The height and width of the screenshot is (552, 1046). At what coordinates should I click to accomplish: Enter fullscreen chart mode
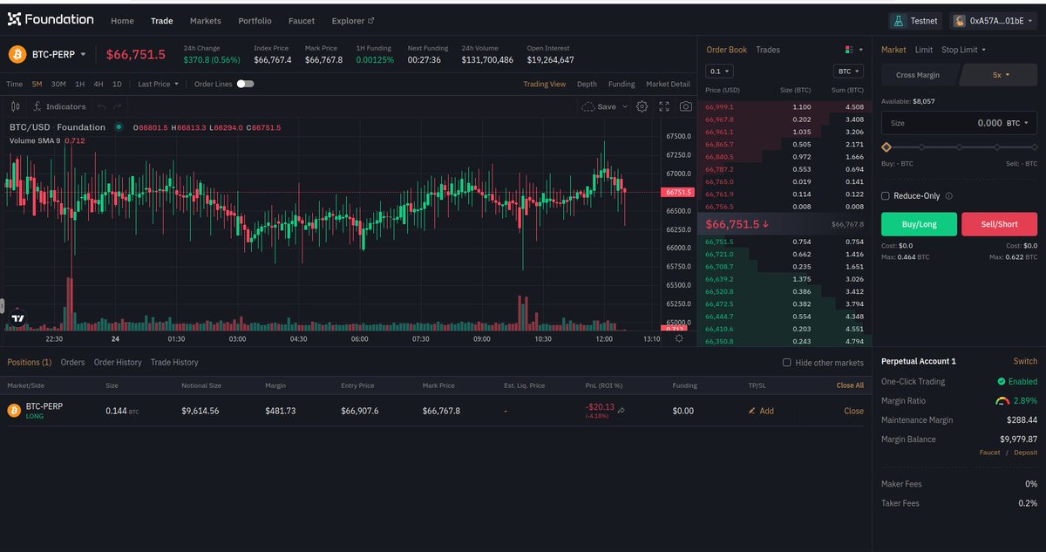coord(664,106)
